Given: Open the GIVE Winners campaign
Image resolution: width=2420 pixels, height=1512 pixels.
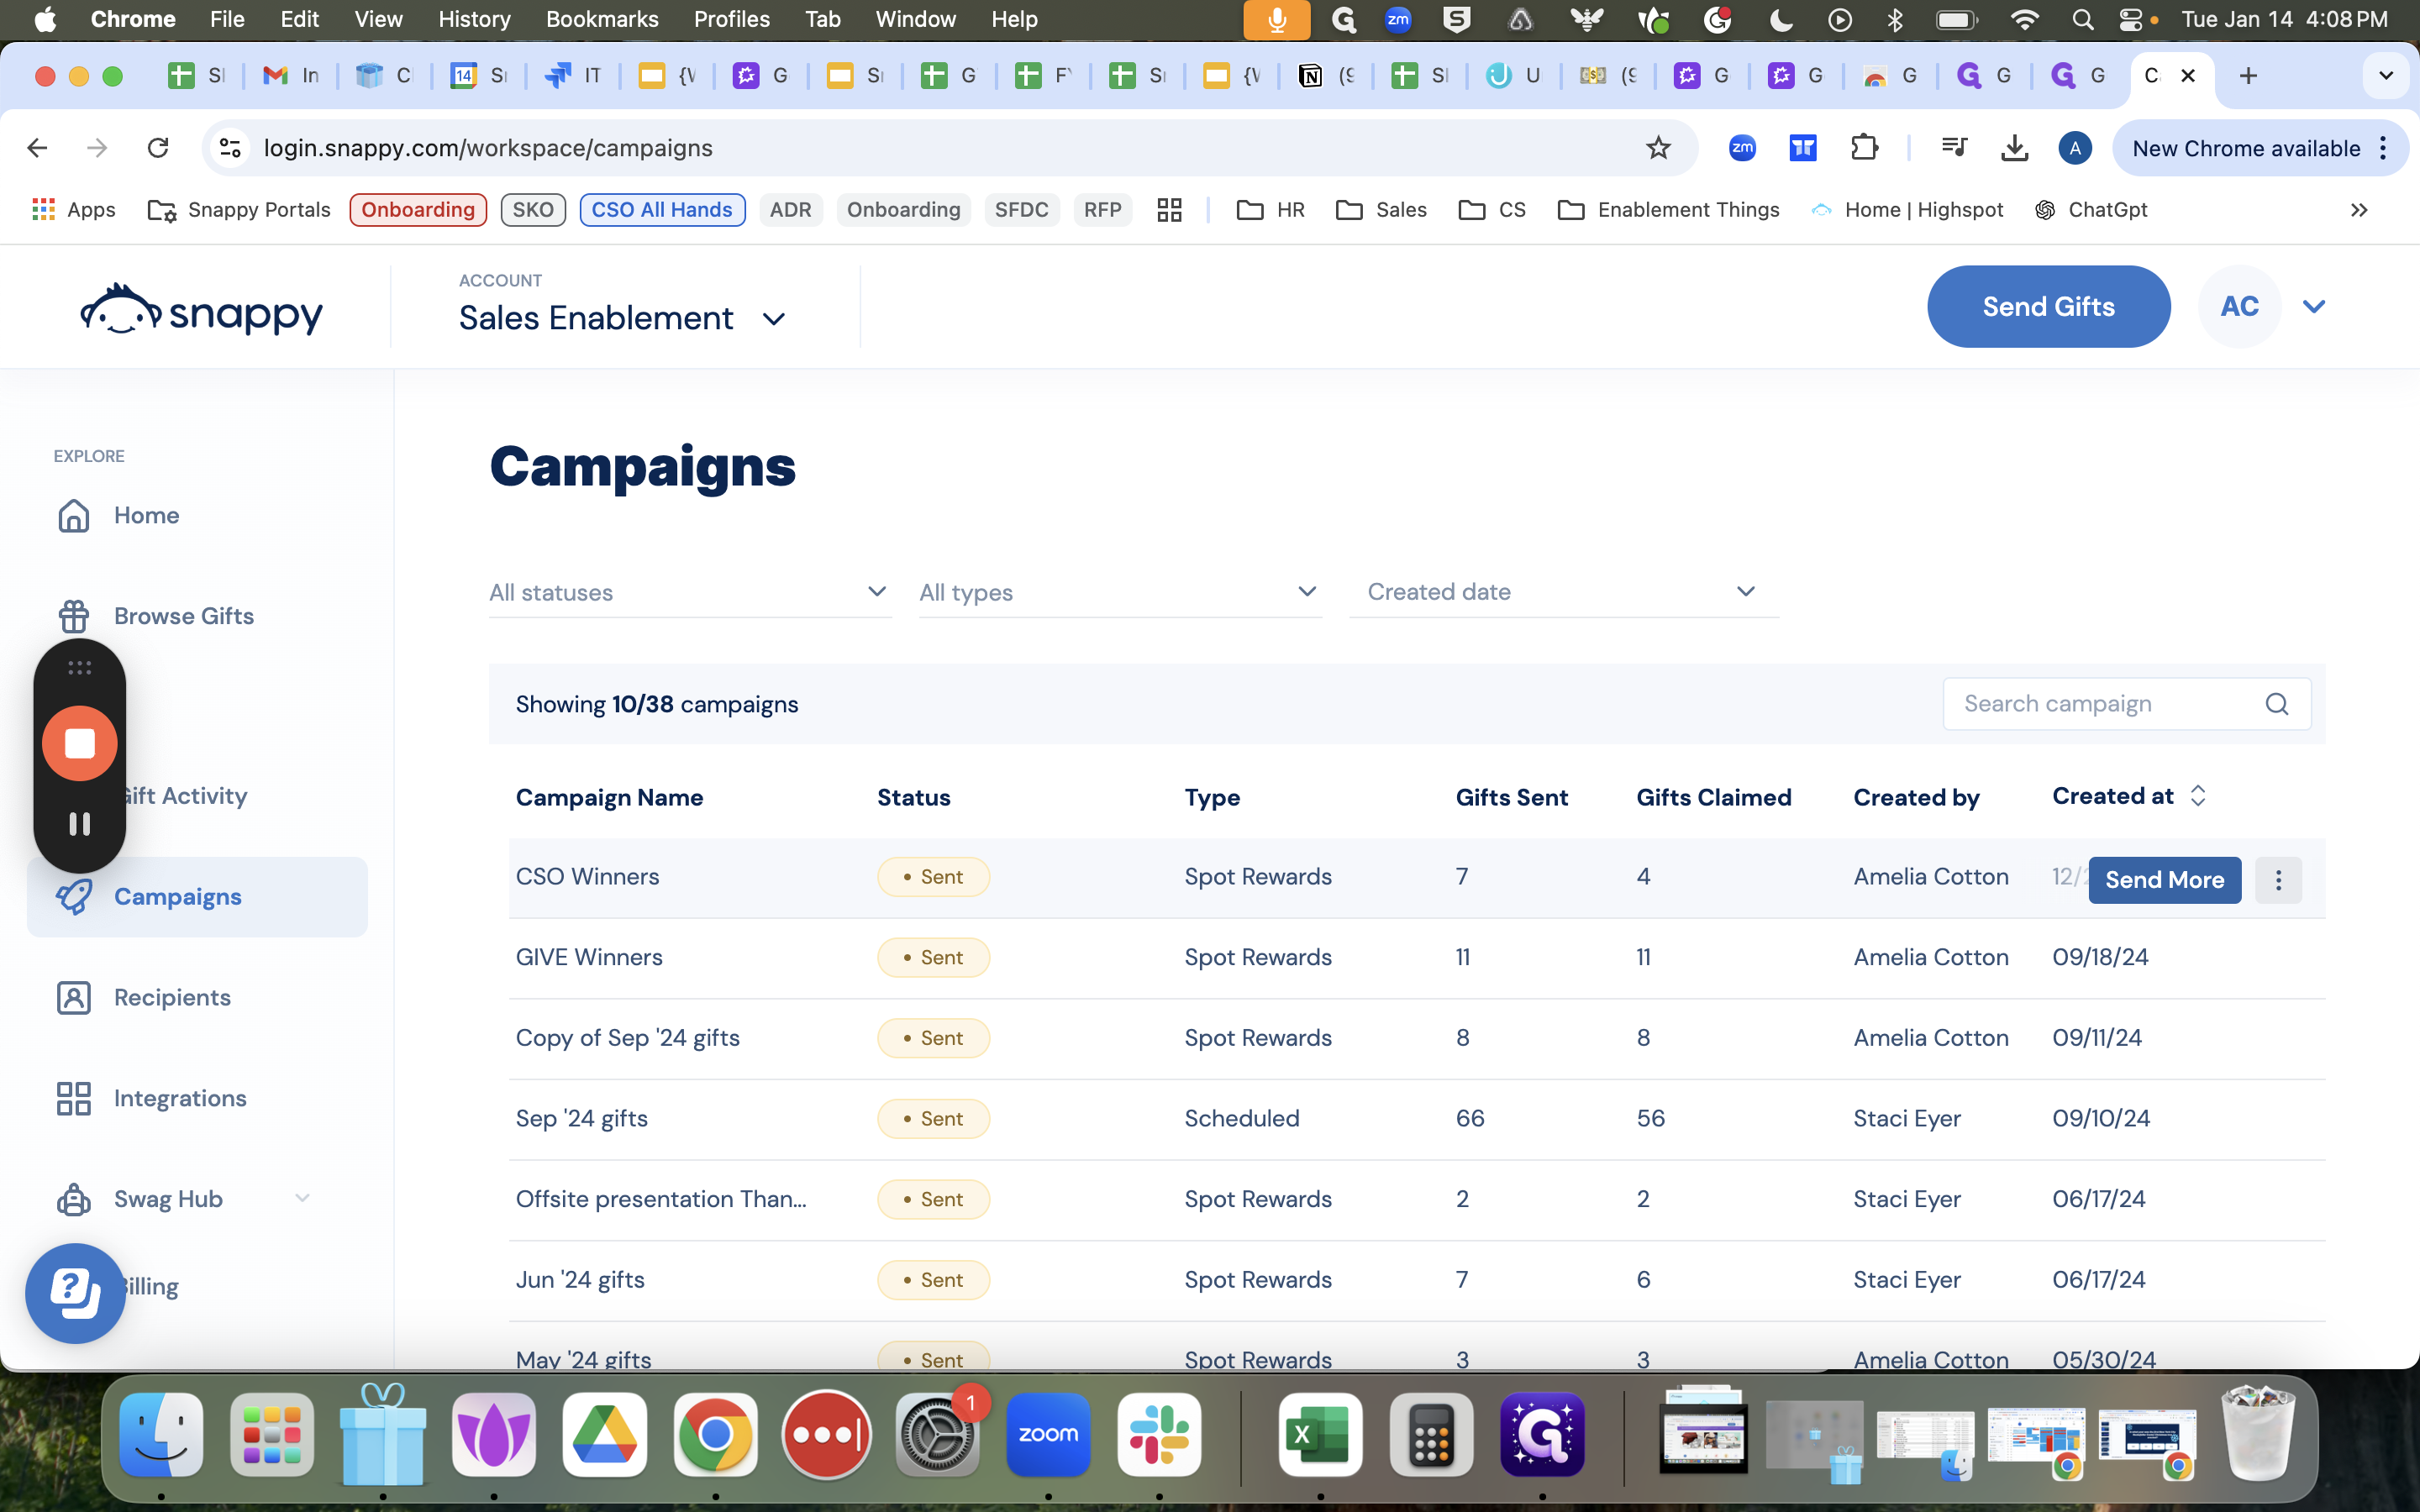Looking at the screenshot, I should [x=589, y=957].
